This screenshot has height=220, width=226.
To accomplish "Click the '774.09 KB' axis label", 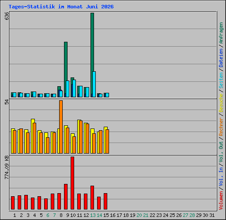I will [x=7, y=167].
